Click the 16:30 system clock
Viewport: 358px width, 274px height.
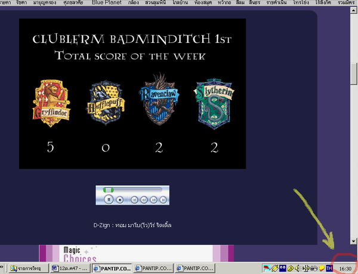tap(345, 269)
